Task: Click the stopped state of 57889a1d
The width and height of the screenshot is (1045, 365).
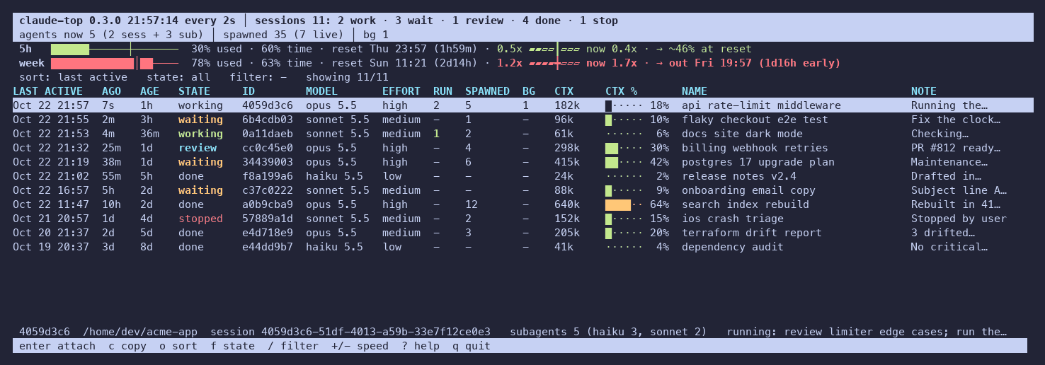Action: pos(200,219)
